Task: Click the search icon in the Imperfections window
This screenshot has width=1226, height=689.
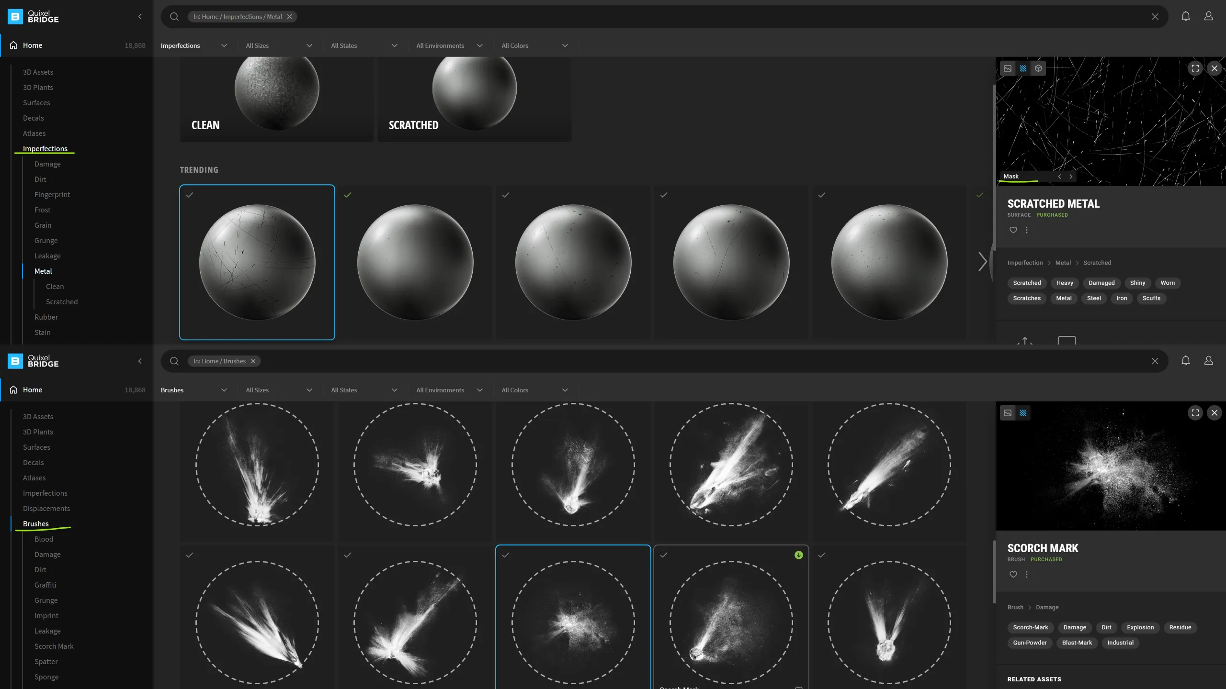Action: 174,17
